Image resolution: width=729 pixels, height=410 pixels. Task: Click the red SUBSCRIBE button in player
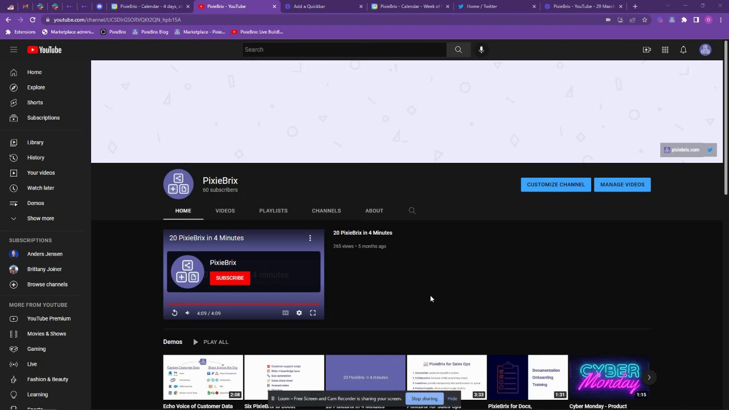pos(230,278)
